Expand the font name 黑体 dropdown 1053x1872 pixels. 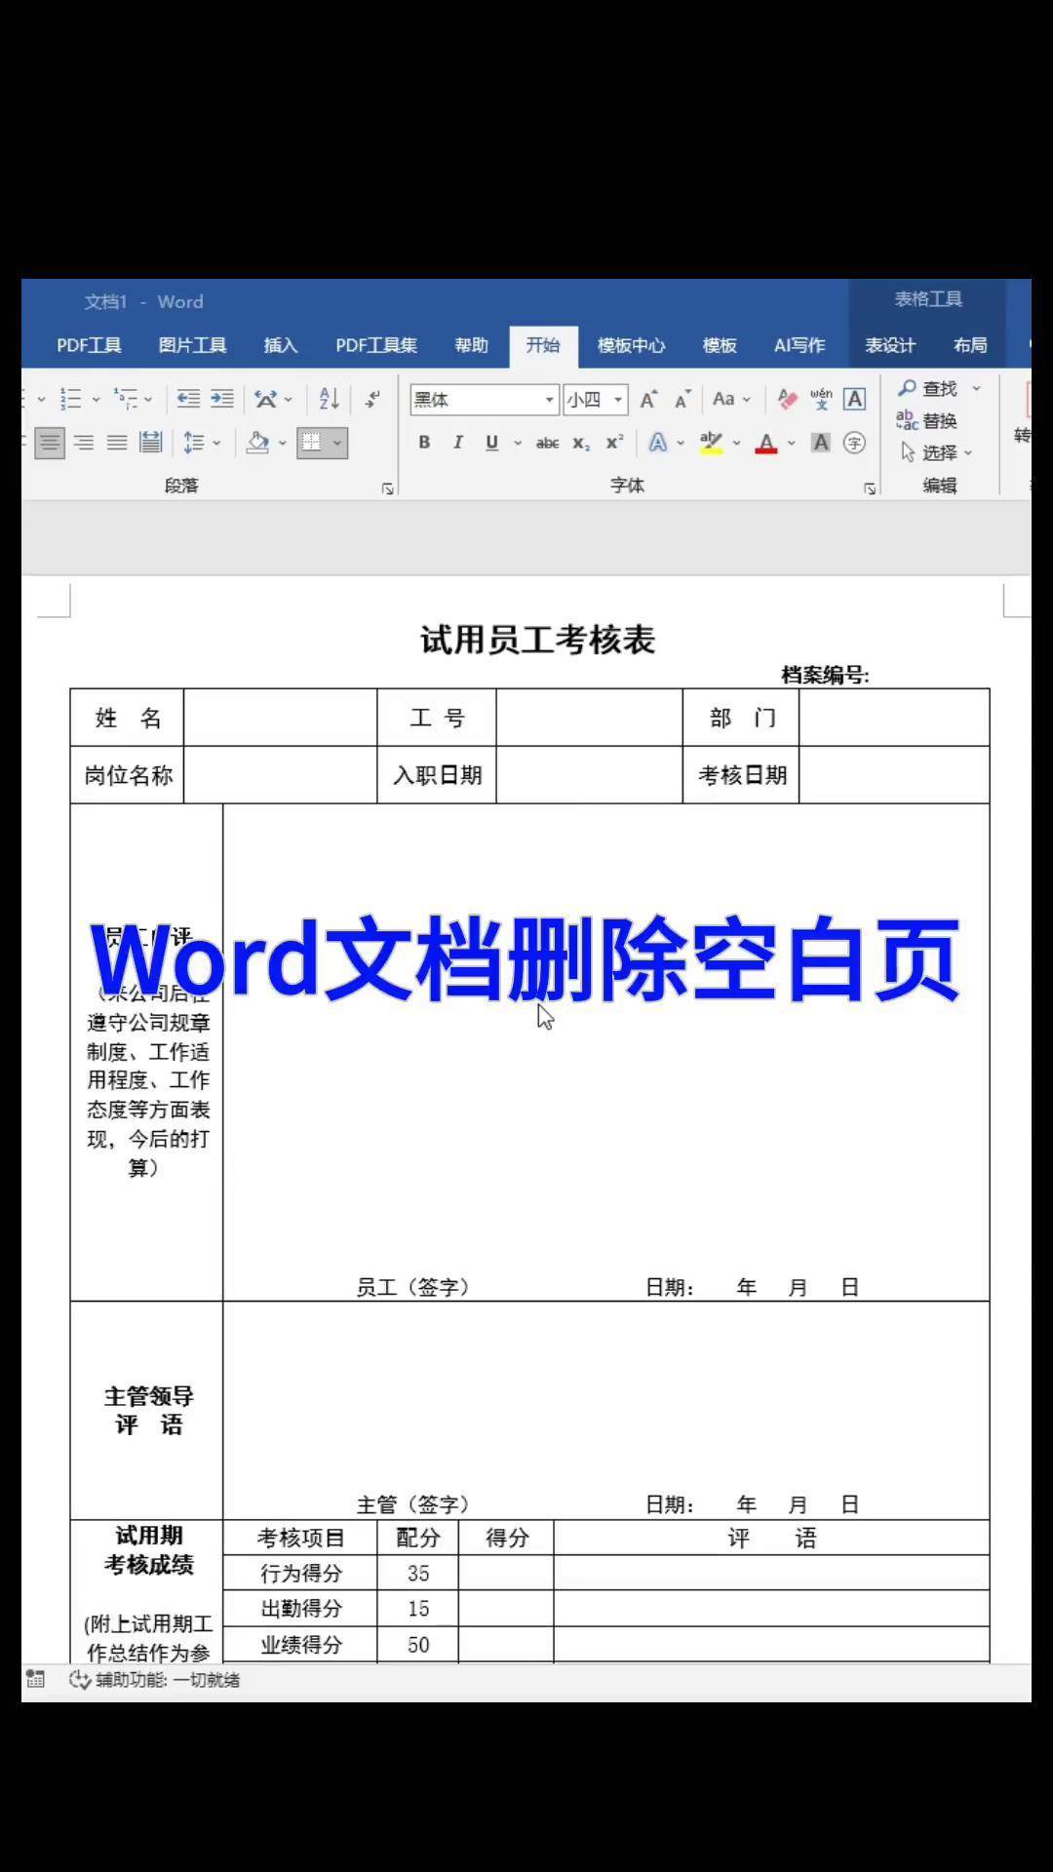tap(549, 400)
